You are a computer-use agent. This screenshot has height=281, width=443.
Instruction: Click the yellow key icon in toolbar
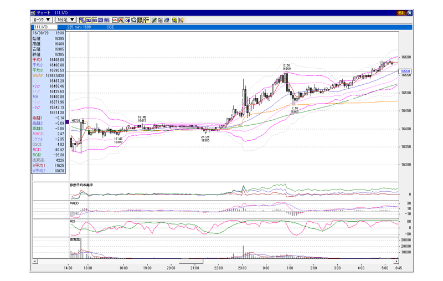pyautogui.click(x=174, y=20)
